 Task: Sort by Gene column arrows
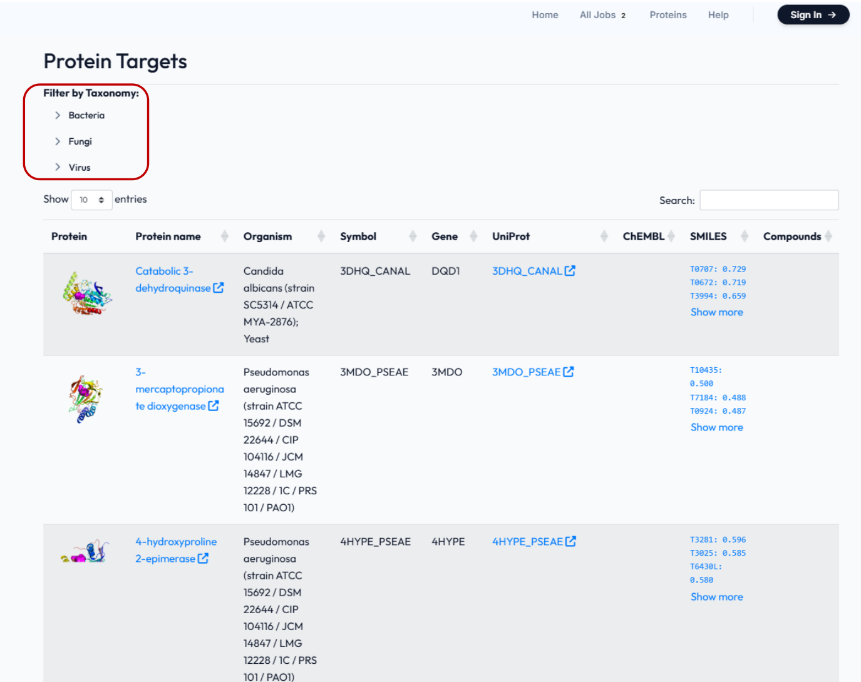pyautogui.click(x=473, y=236)
